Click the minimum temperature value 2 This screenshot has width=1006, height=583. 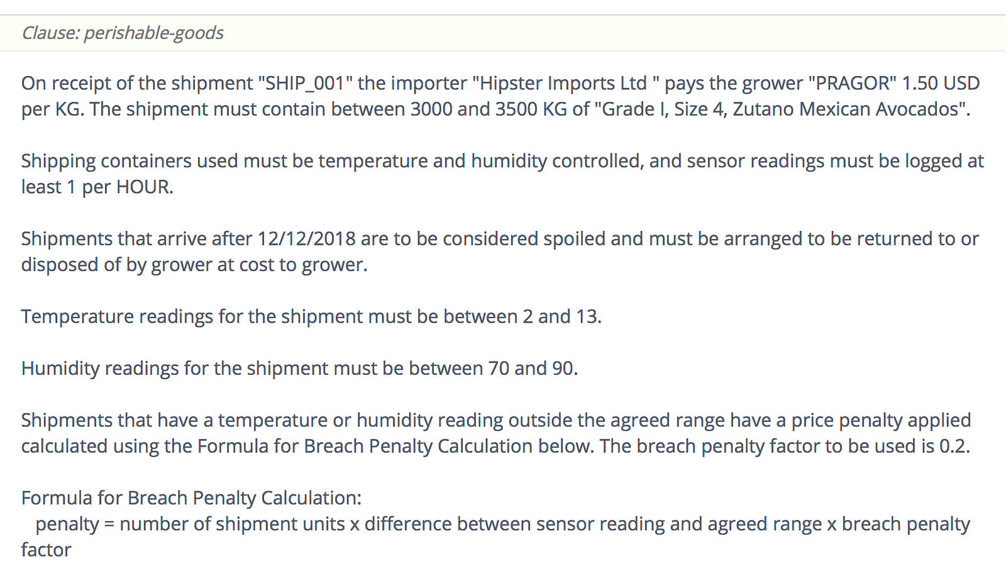(528, 316)
